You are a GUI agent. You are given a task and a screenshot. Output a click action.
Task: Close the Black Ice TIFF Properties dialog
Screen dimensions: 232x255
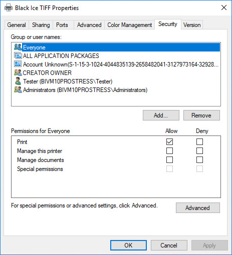[224, 7]
